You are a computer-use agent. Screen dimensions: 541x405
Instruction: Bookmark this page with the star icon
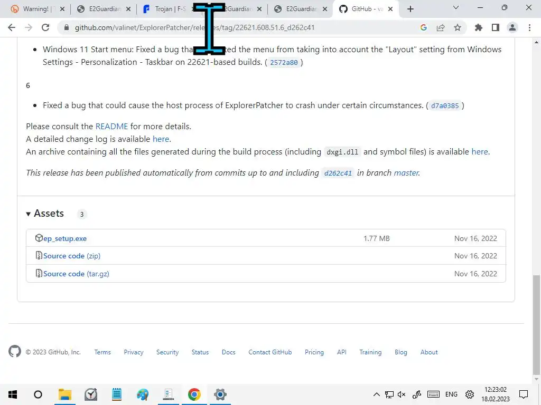pos(458,27)
